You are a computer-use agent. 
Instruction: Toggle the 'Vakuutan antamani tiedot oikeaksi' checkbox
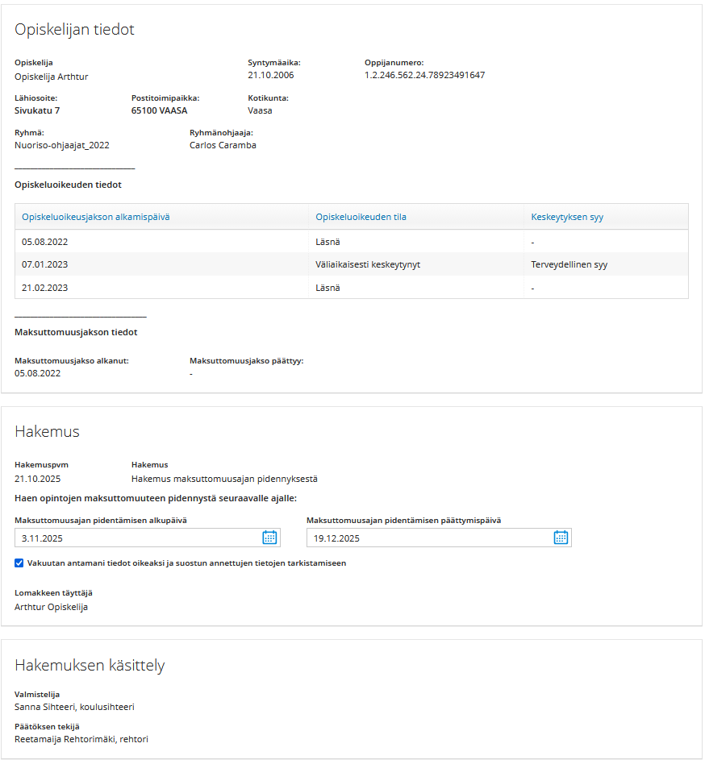click(19, 563)
